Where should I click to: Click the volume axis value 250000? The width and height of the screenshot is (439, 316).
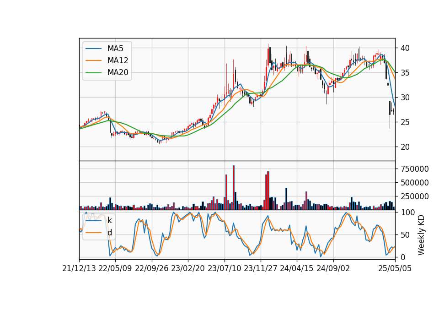point(414,196)
